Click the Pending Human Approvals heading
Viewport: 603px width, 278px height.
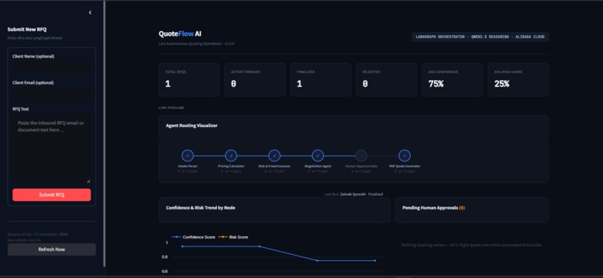(x=433, y=208)
